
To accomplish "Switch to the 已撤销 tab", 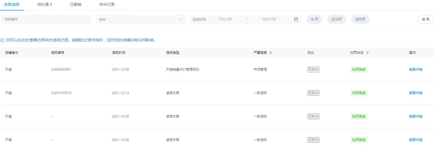I will (x=76, y=5).
